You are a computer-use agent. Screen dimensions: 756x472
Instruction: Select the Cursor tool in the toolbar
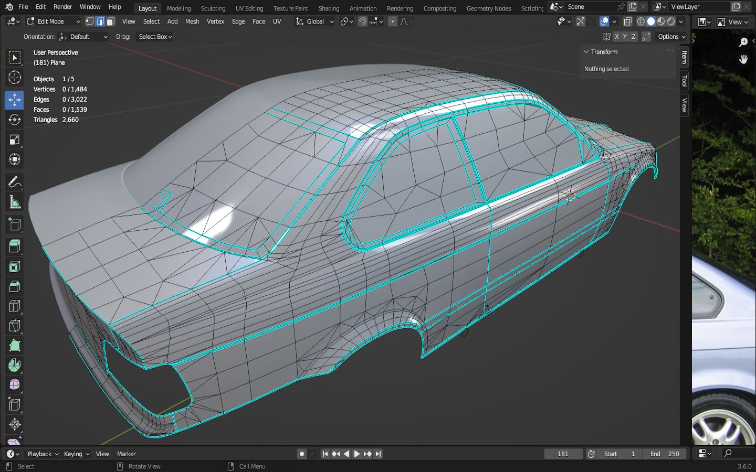[x=14, y=78]
